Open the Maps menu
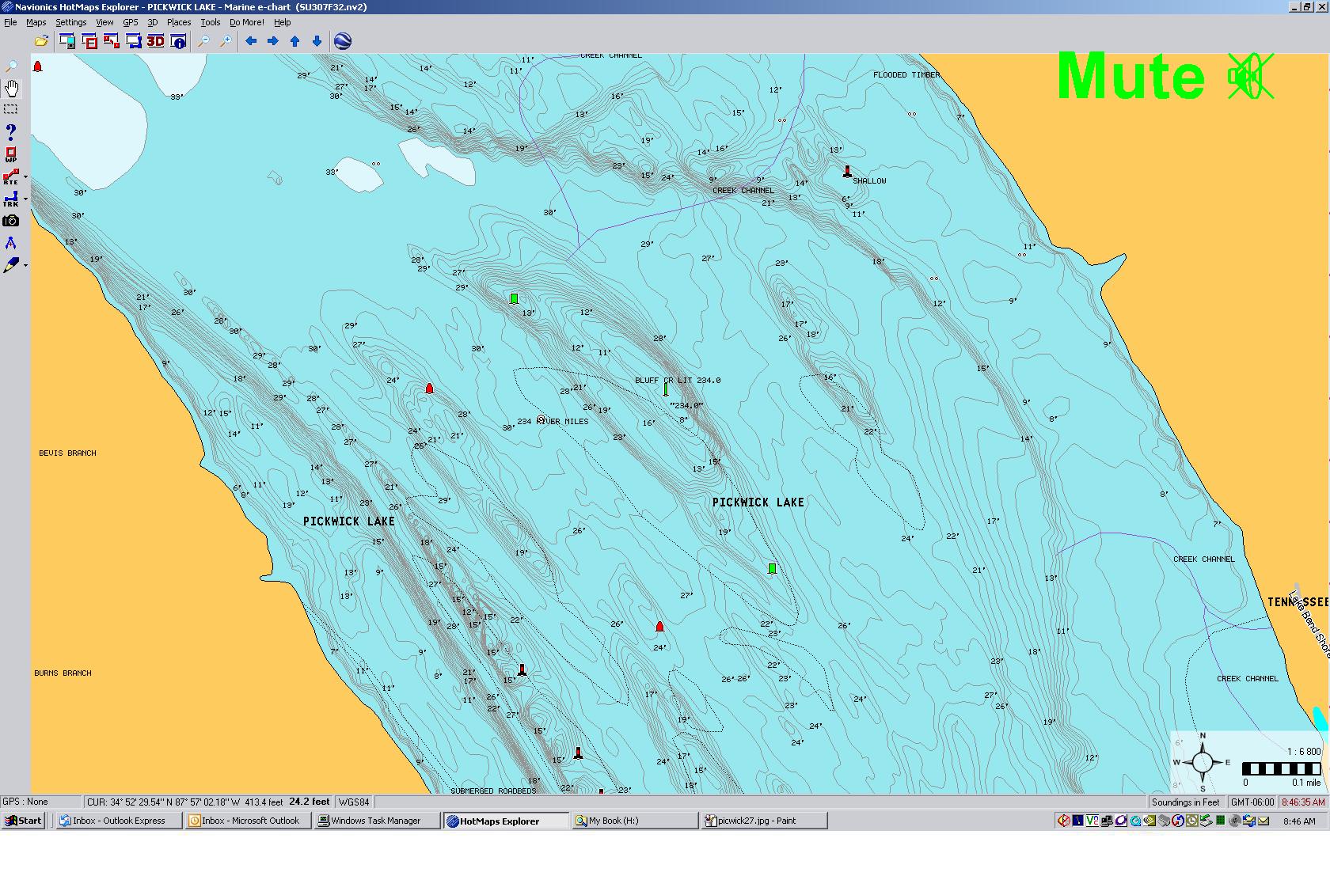Image resolution: width=1330 pixels, height=876 pixels. [36, 22]
